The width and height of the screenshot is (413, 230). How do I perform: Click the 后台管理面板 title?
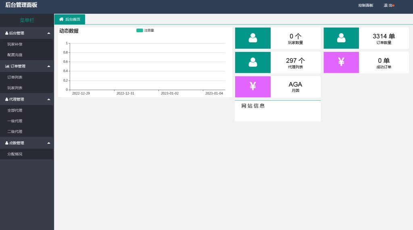tap(21, 5)
